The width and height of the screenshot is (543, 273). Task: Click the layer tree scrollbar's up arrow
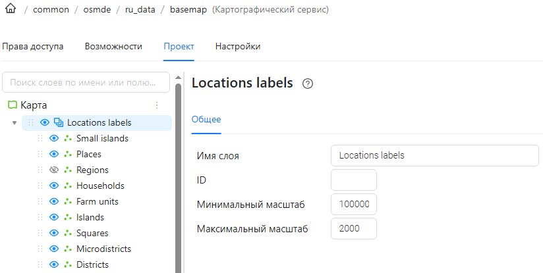[178, 78]
